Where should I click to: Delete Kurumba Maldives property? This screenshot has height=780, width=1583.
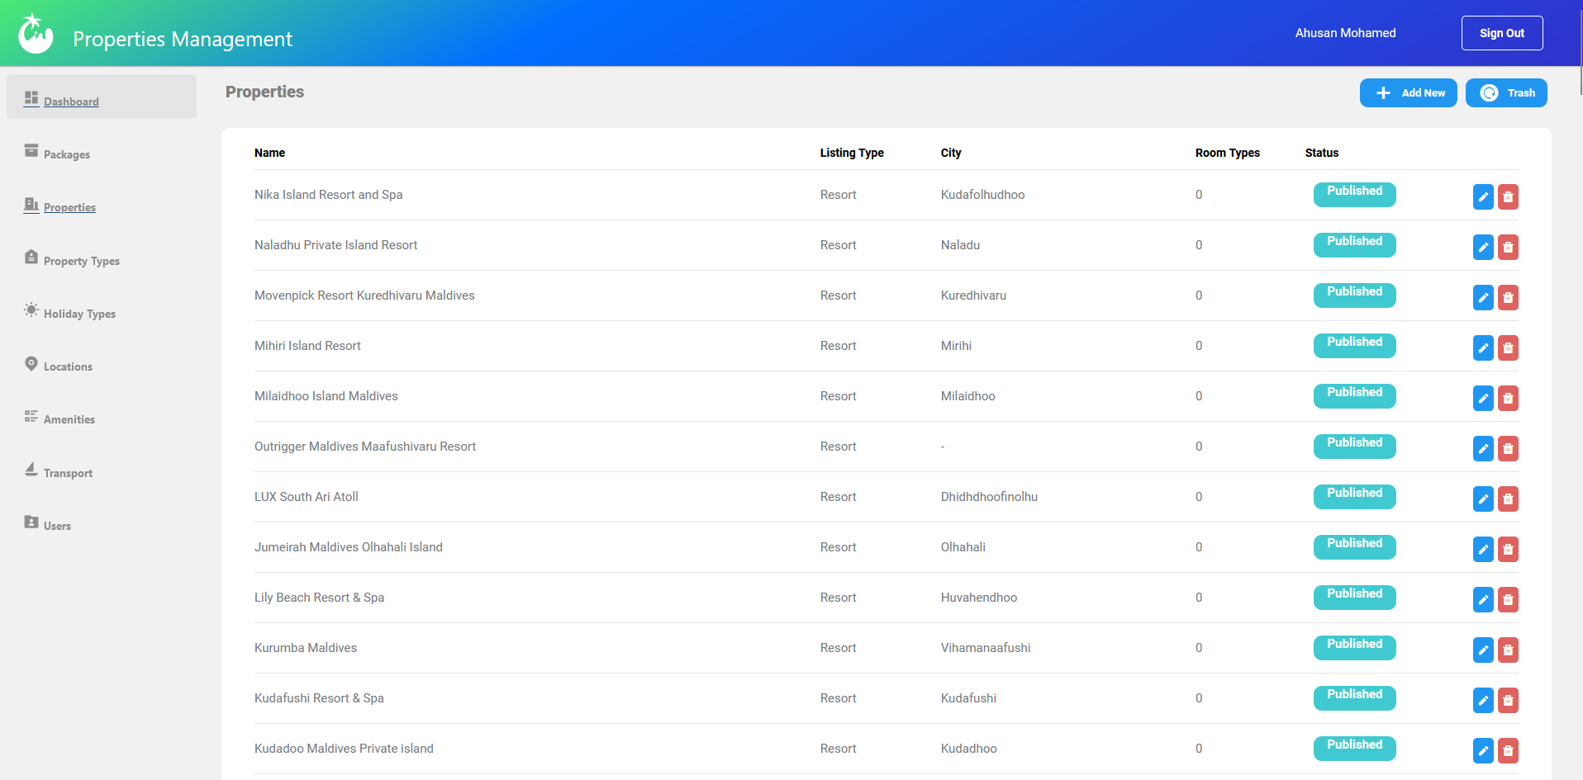coord(1508,650)
